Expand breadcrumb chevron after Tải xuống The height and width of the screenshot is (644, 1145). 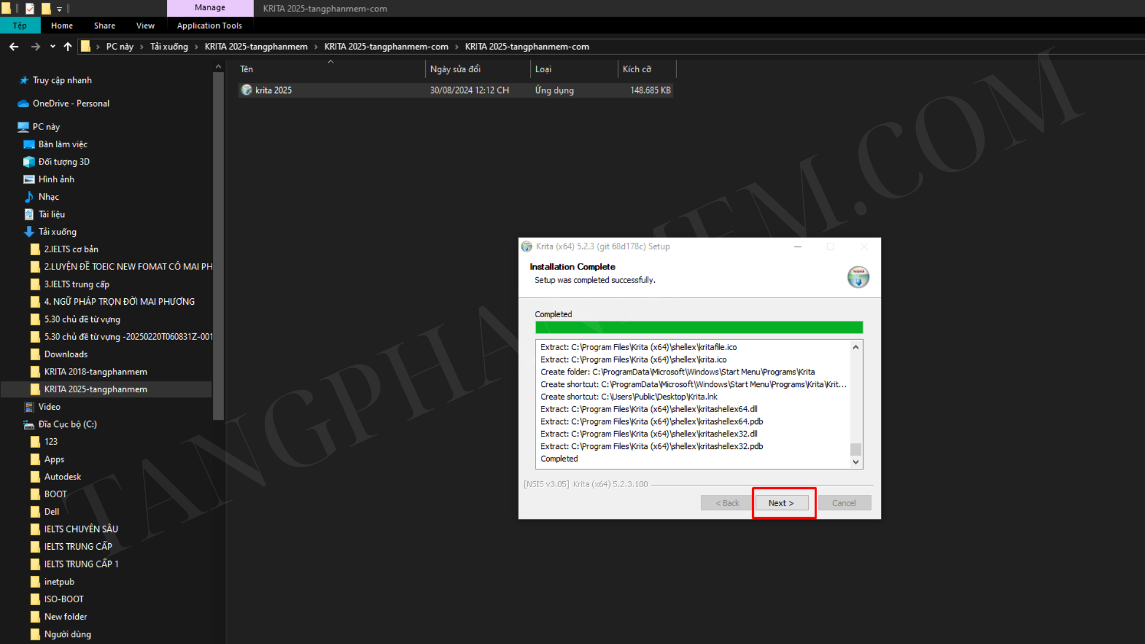196,47
